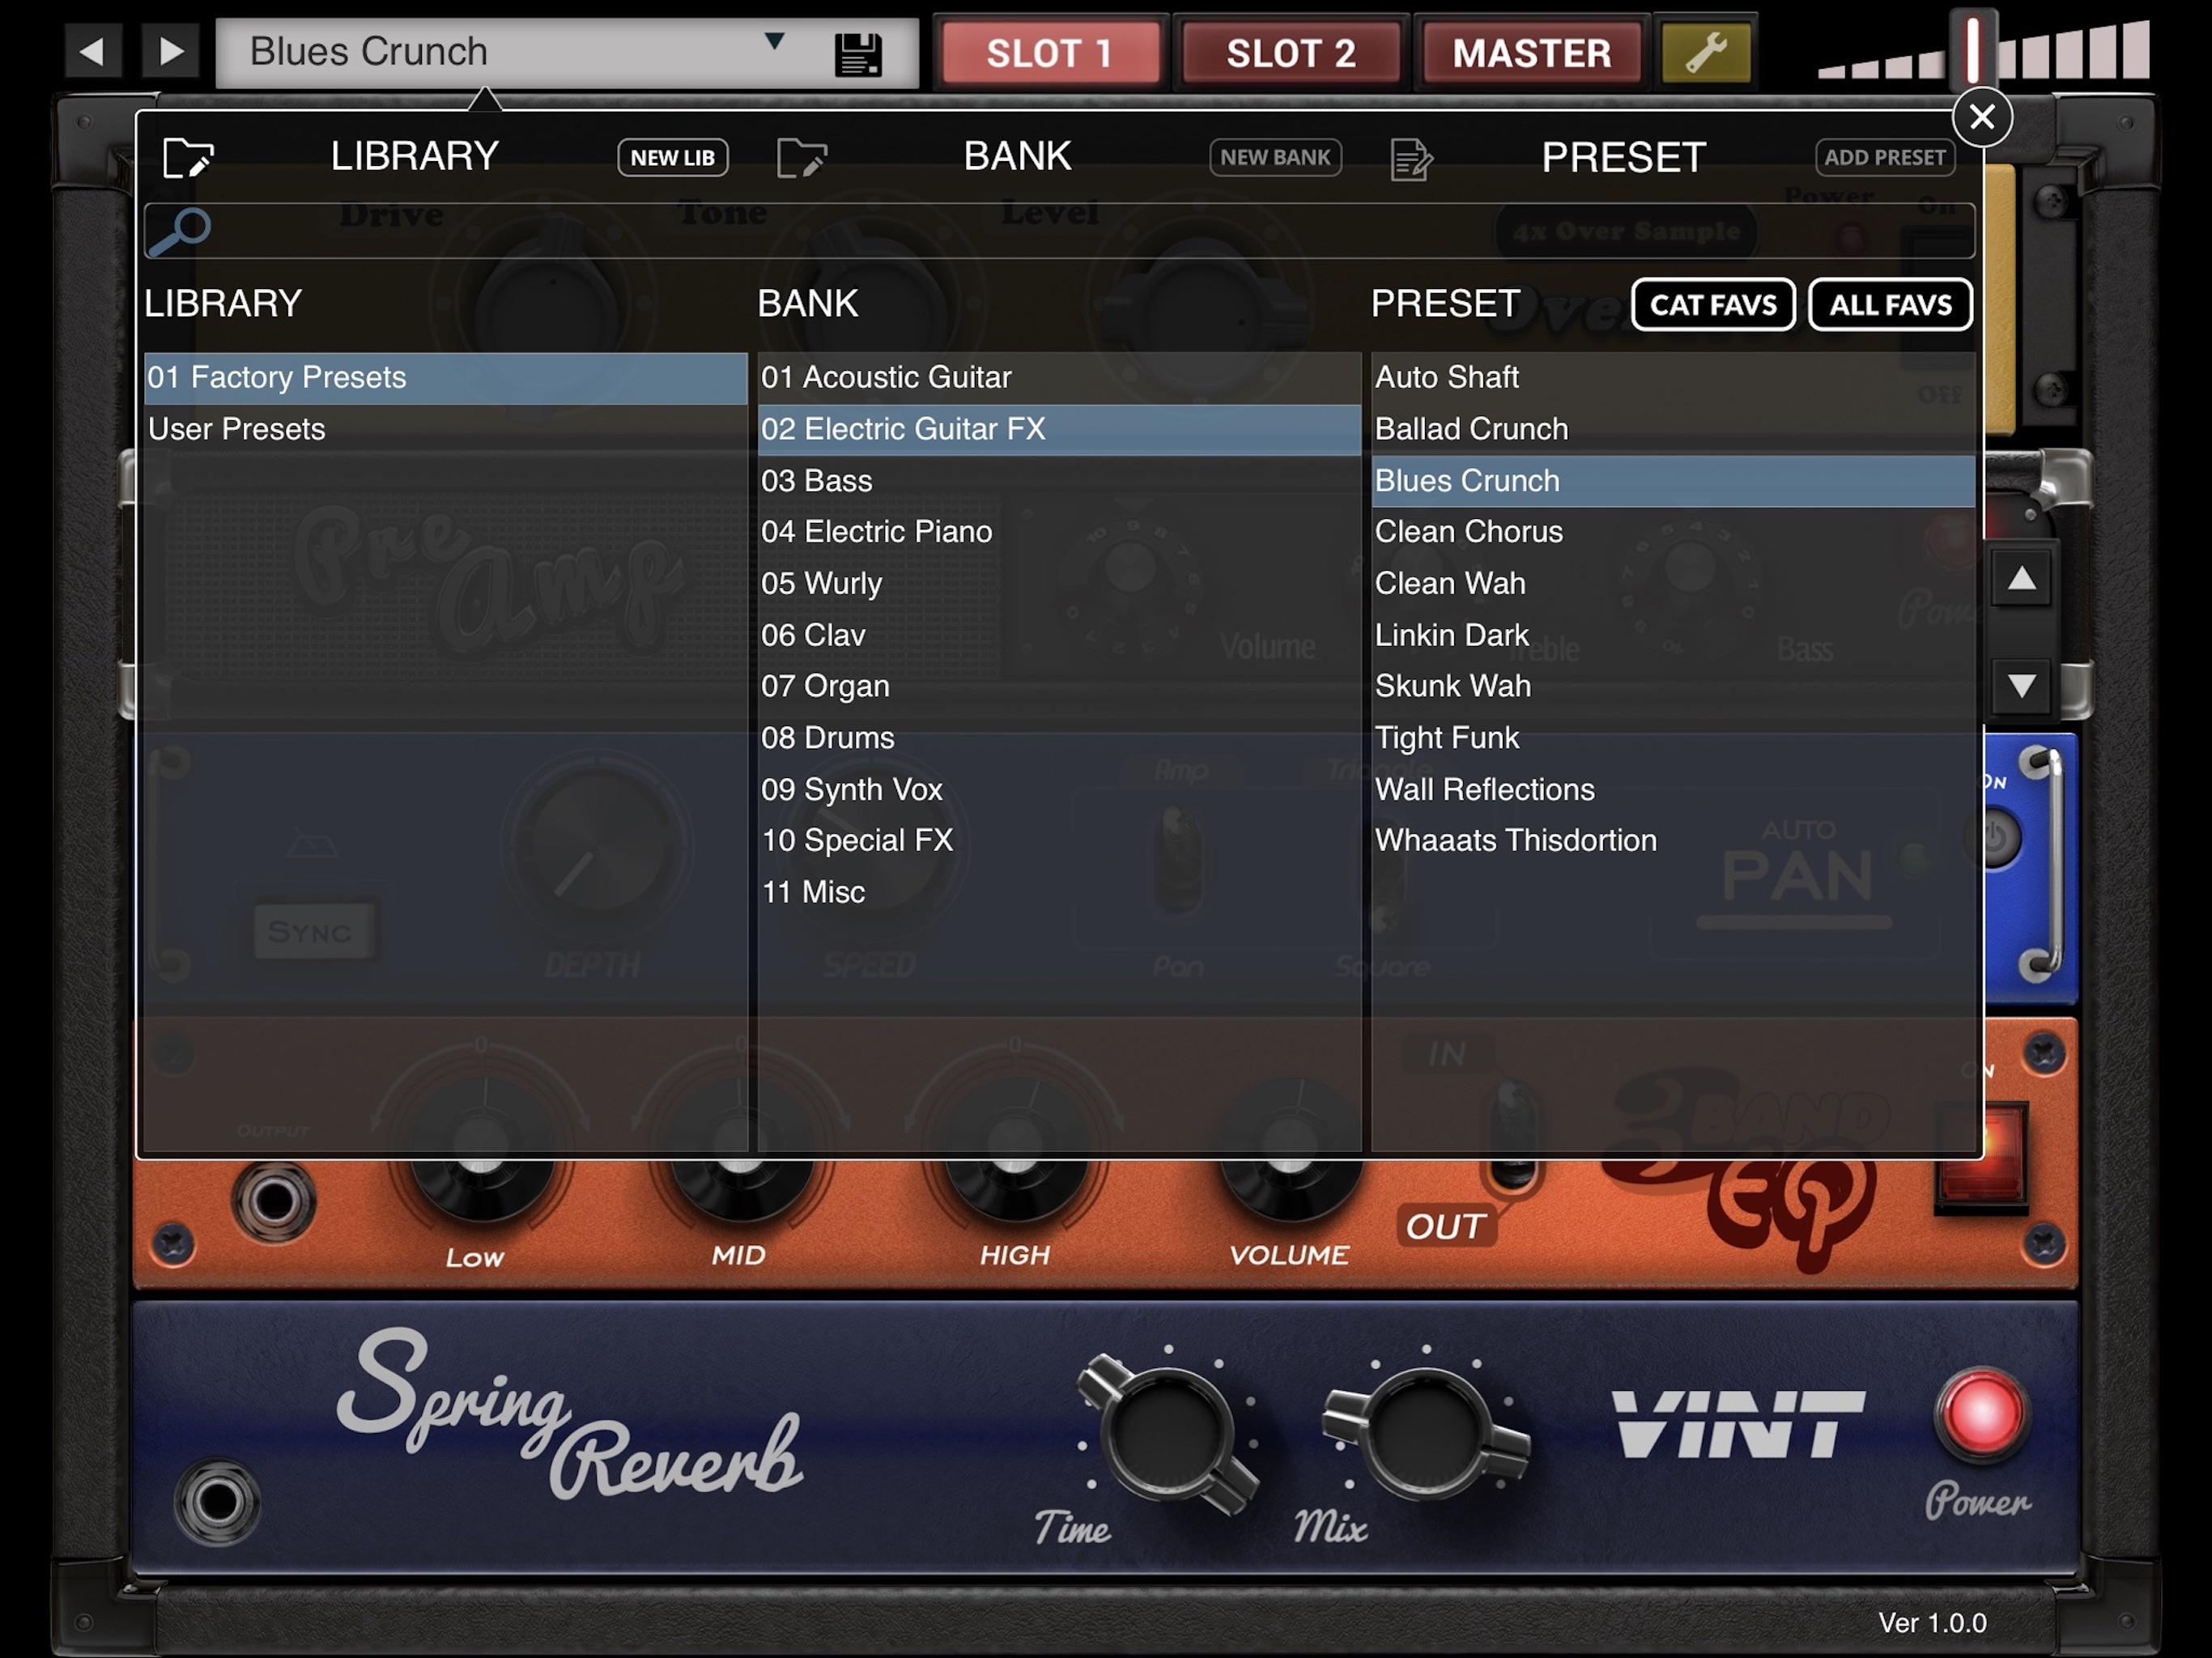2212x1658 pixels.
Task: Toggle ALL FAVS filter
Action: pos(1889,304)
